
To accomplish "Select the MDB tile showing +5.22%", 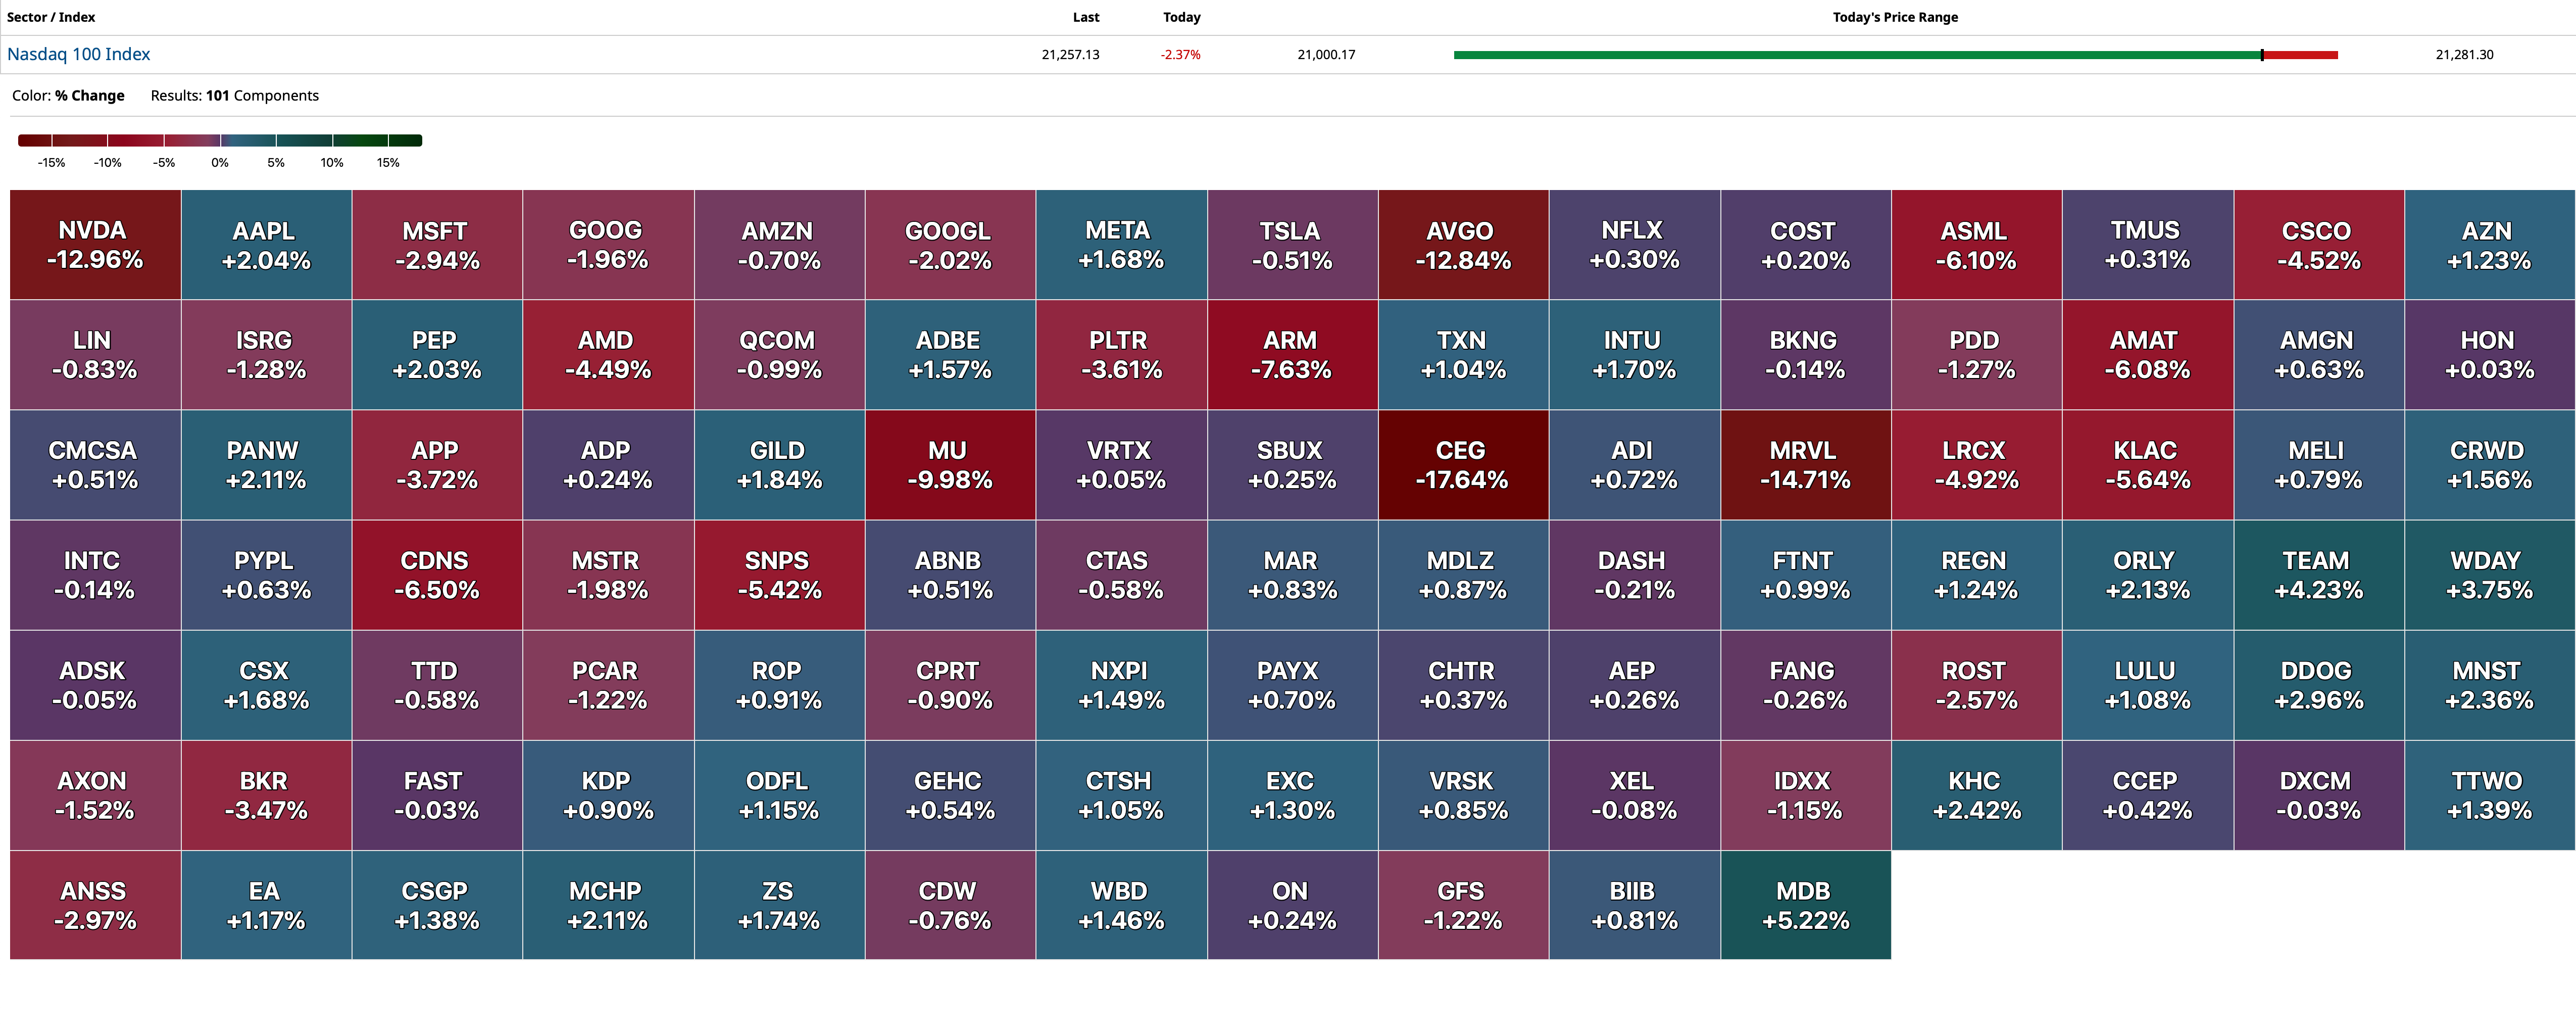I will [1804, 906].
